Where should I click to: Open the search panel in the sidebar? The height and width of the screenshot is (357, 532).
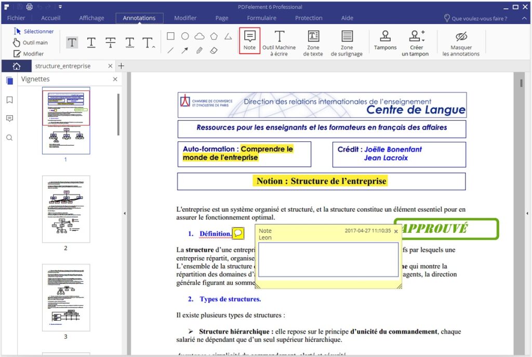[x=9, y=137]
